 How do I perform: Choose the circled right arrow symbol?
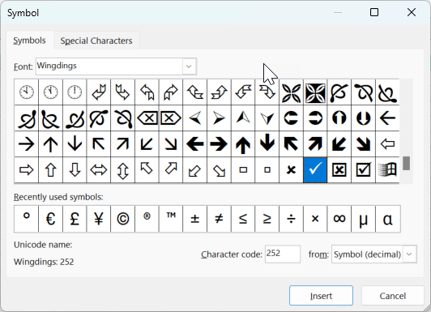315,118
